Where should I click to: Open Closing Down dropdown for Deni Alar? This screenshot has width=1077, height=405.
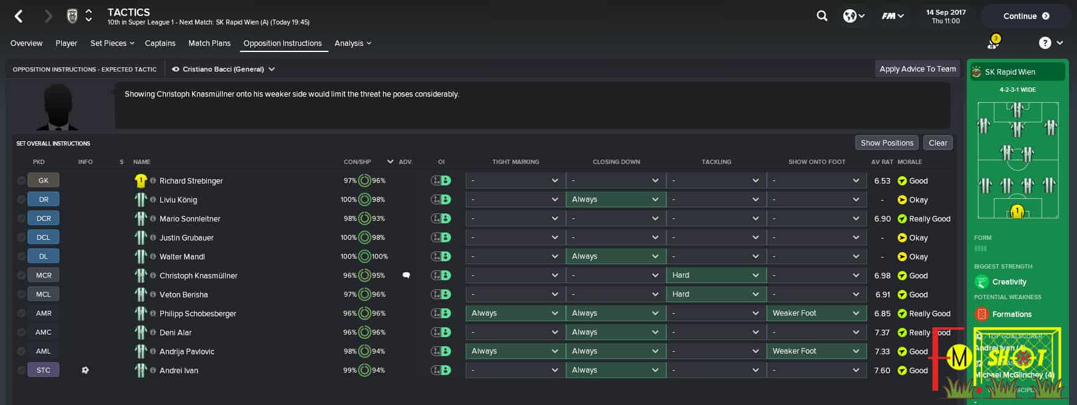pyautogui.click(x=616, y=332)
